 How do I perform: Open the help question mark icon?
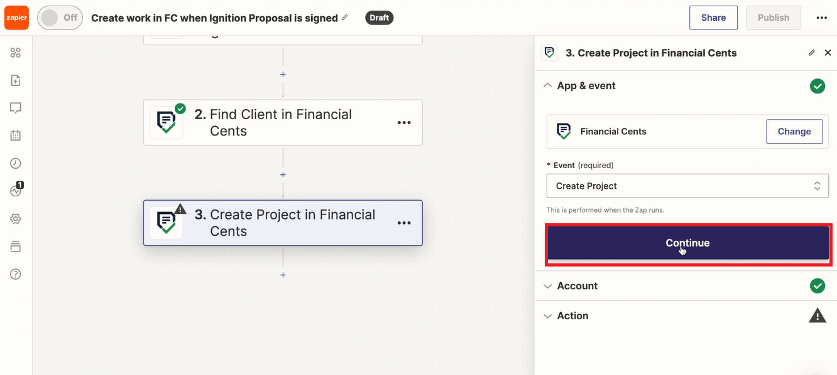coord(16,274)
